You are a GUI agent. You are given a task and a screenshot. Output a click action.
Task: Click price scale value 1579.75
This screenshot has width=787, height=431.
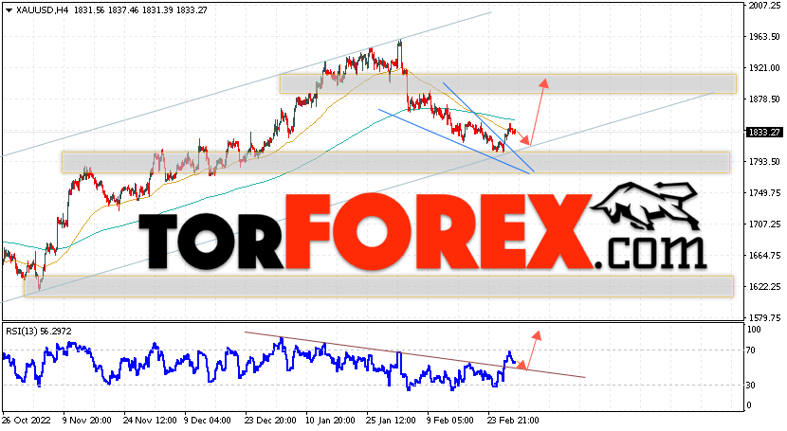pyautogui.click(x=764, y=317)
